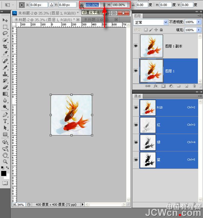Toggle 蓝 channel visibility
This screenshot has height=218, width=203.
[x=136, y=160]
